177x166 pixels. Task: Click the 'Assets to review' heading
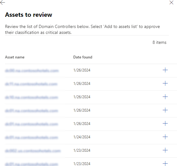coord(29,15)
